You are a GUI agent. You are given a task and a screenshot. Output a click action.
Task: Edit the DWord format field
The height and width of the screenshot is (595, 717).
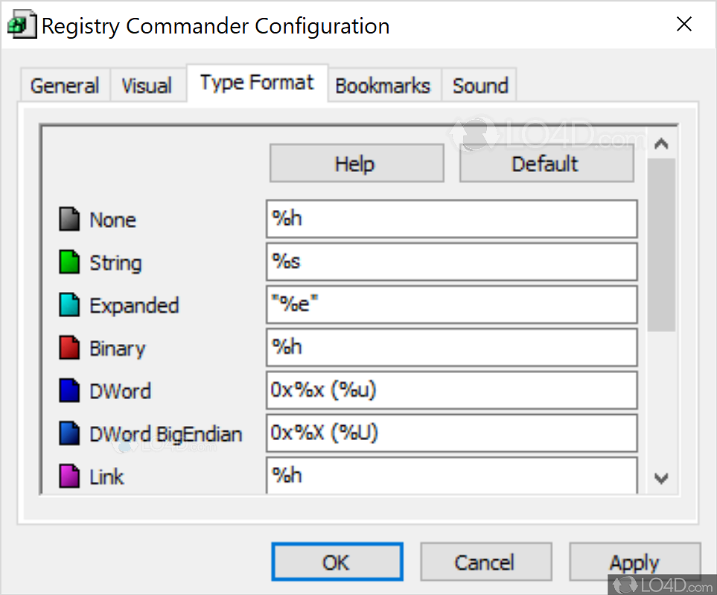point(451,390)
